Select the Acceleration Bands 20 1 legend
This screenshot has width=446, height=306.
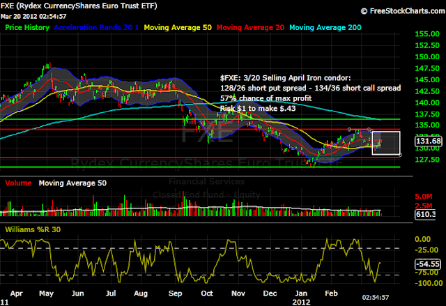coord(96,28)
